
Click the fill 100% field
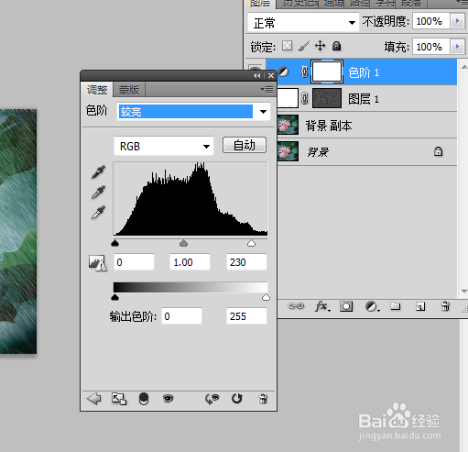pos(431,47)
